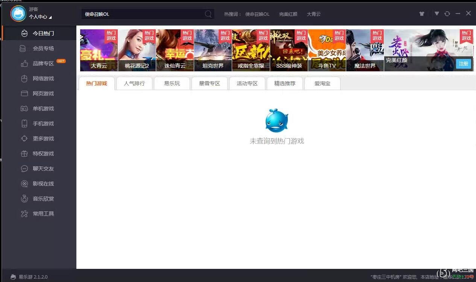The height and width of the screenshot is (282, 476).
Task: Click the refresh arrows icon
Action: point(447,14)
